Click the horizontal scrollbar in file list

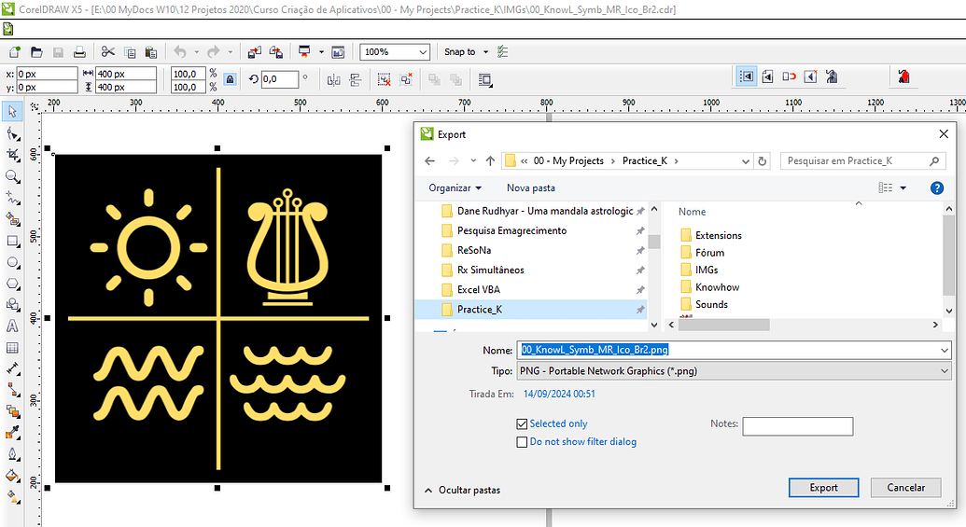[x=723, y=325]
